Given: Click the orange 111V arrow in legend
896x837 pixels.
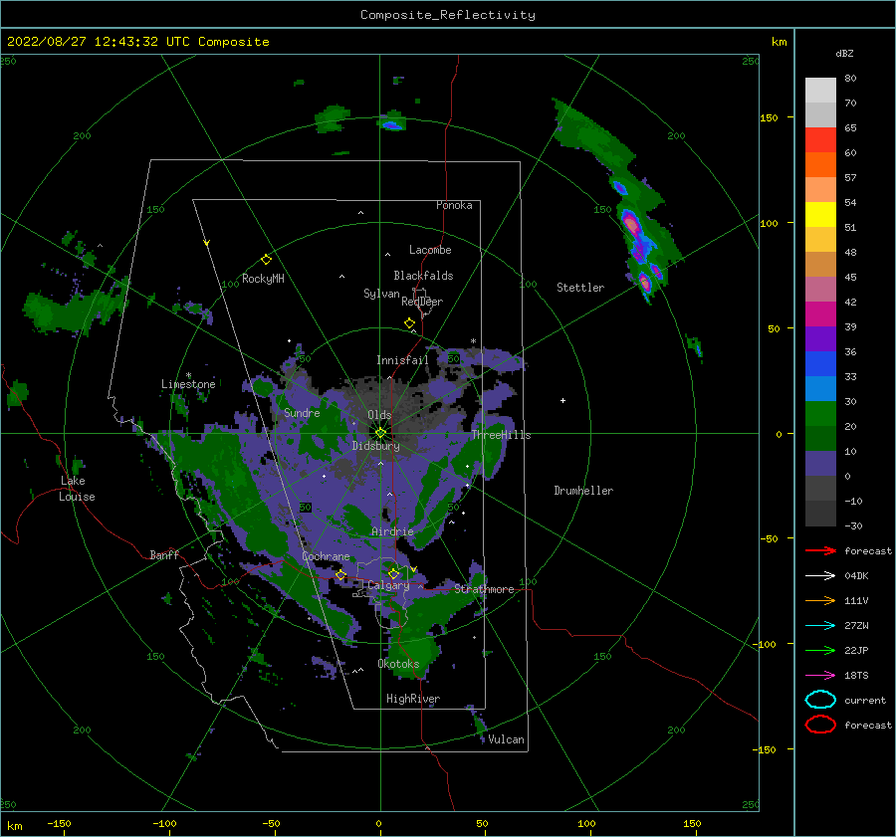Looking at the screenshot, I should click(820, 600).
